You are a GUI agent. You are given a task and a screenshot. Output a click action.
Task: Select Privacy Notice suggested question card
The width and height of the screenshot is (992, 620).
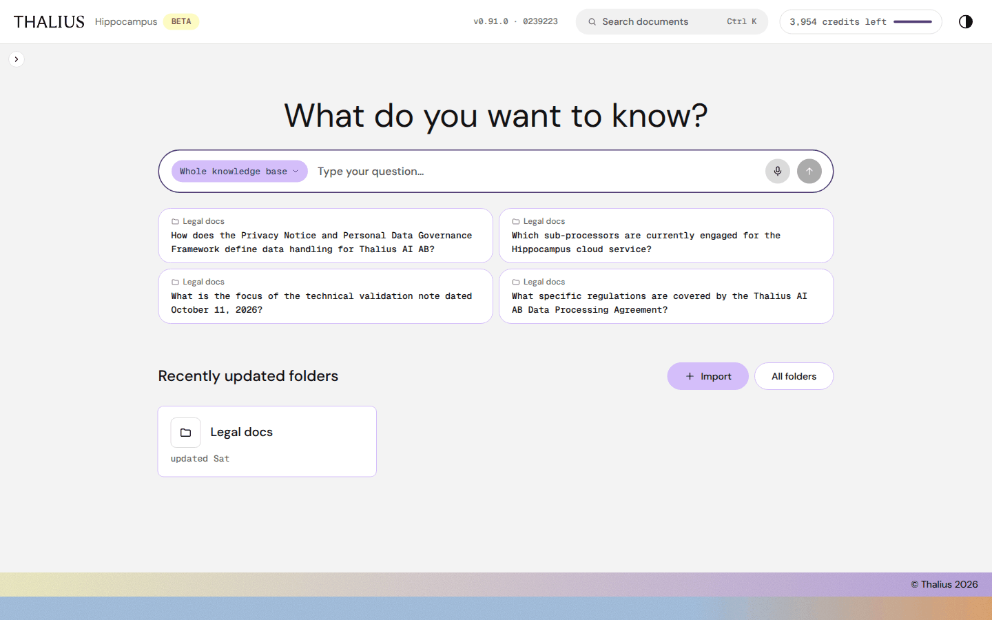tap(325, 236)
